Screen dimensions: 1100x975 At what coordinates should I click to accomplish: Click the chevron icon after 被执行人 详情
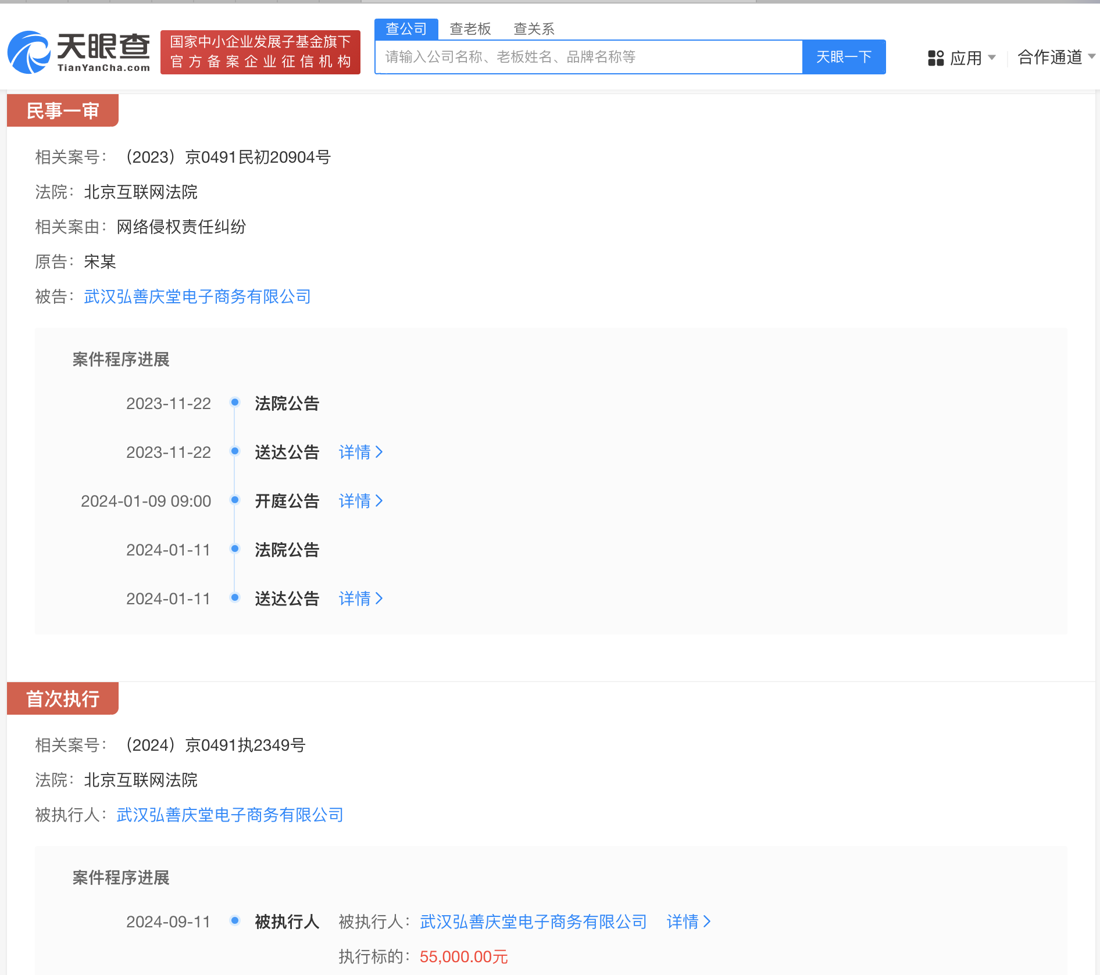[x=708, y=921]
